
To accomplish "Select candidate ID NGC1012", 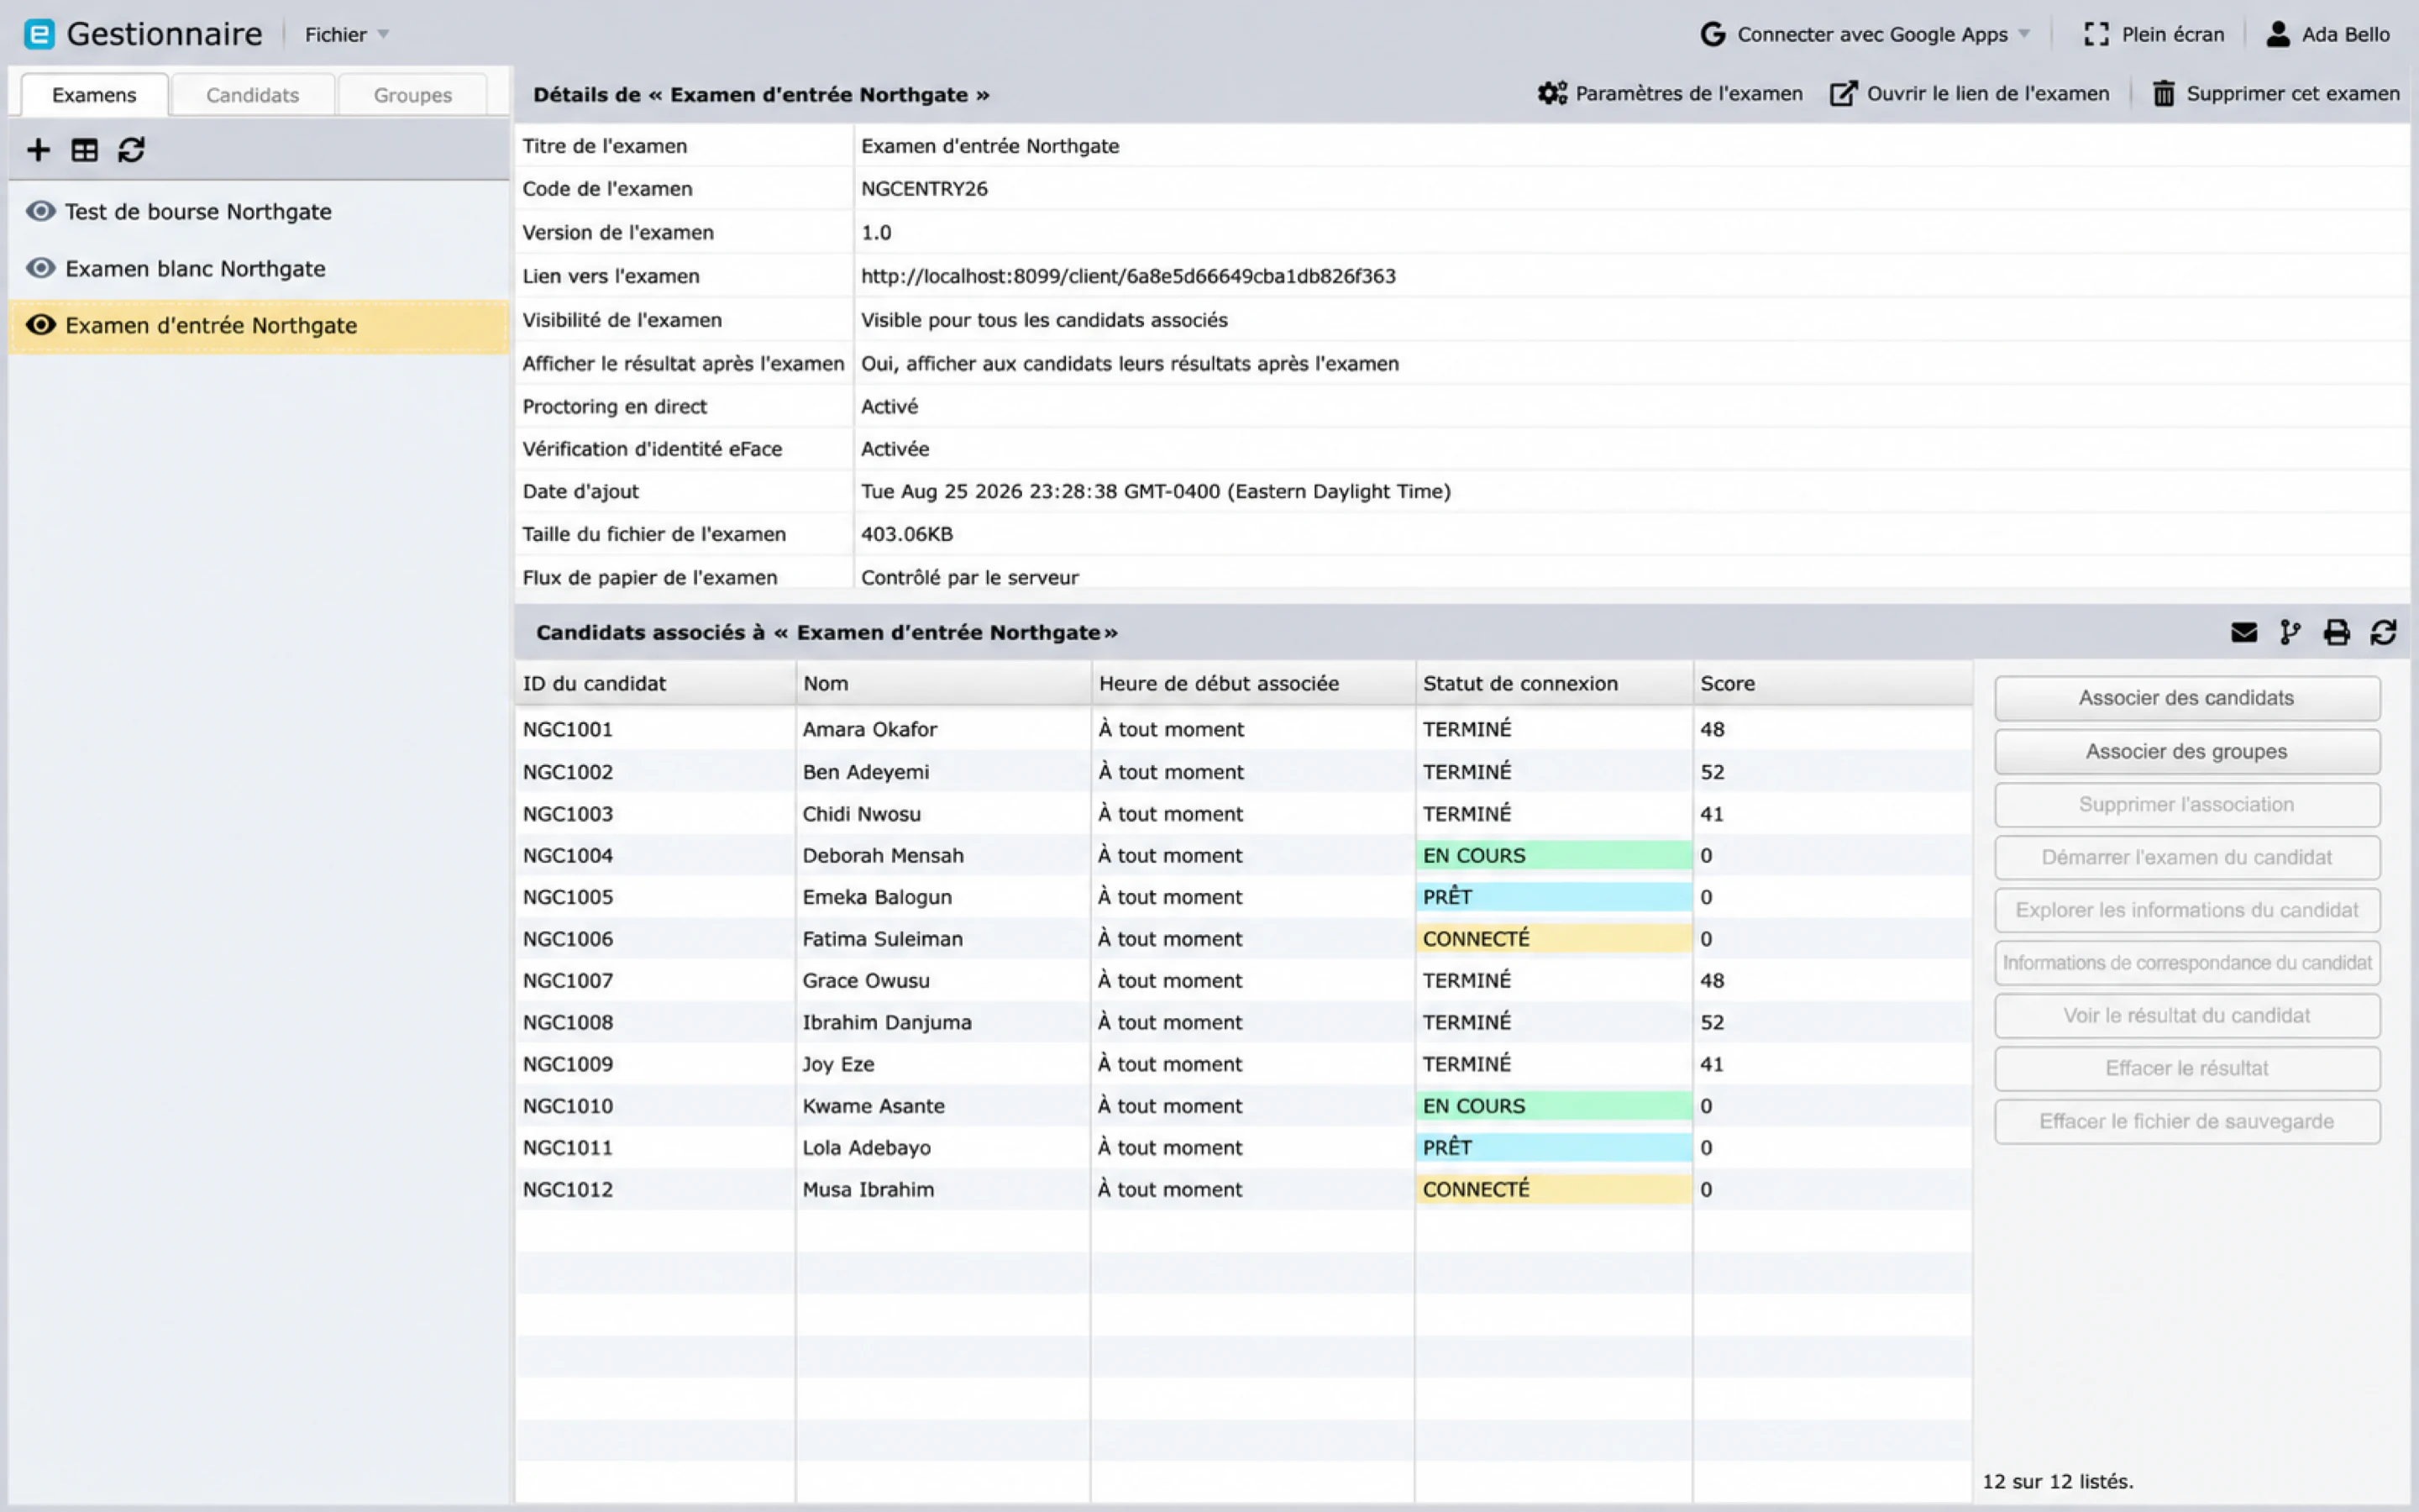I will (568, 1189).
